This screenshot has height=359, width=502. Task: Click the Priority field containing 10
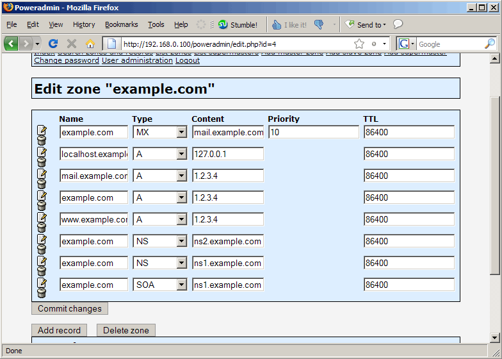coord(314,132)
